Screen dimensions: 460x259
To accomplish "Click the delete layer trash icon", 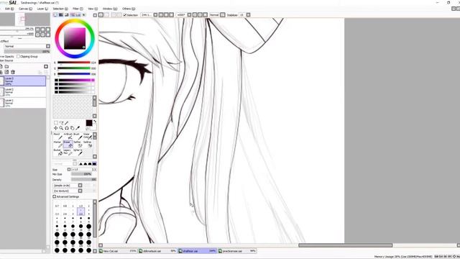I will point(13,72).
